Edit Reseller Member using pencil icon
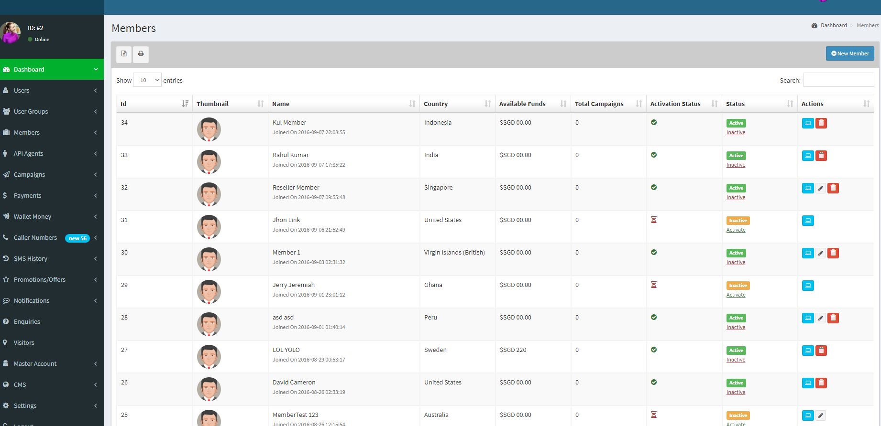 [x=820, y=188]
